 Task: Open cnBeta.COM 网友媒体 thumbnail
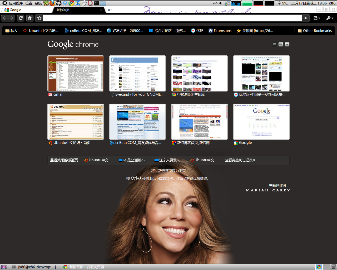pyautogui.click(x=137, y=122)
